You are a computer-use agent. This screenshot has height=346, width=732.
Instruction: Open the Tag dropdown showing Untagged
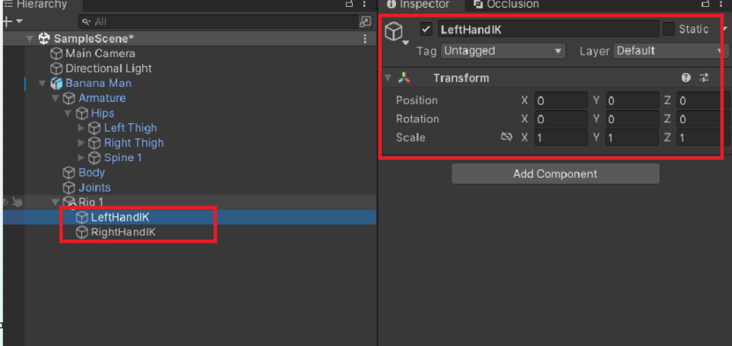click(x=502, y=51)
